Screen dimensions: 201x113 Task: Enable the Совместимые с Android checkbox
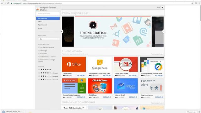click(x=39, y=56)
